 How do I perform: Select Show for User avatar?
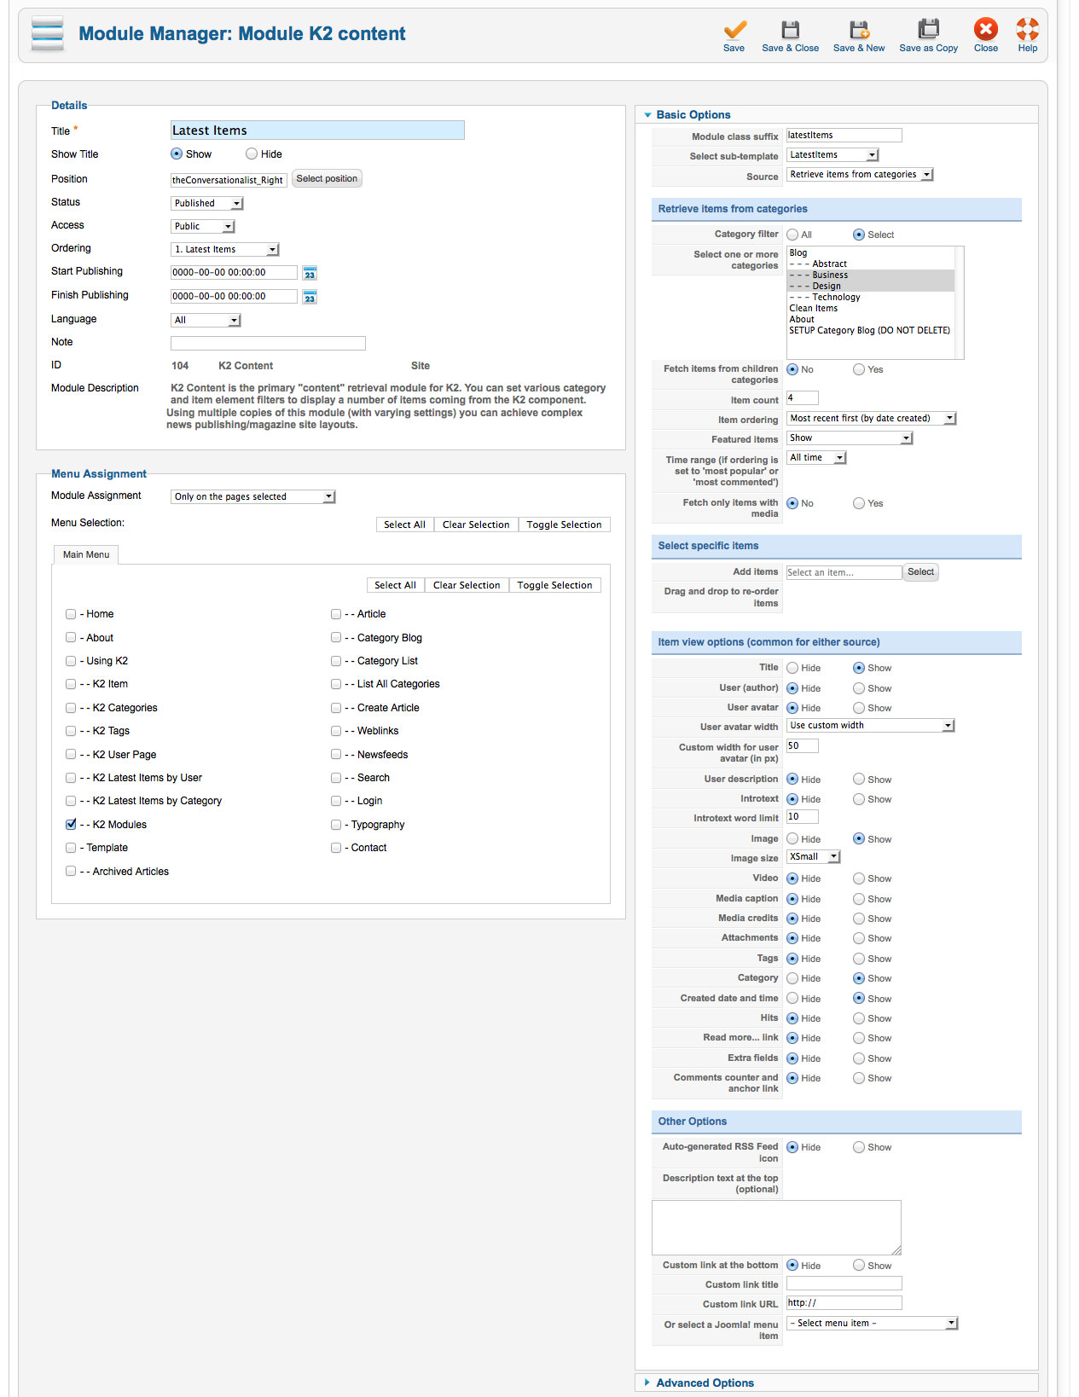pyautogui.click(x=859, y=708)
